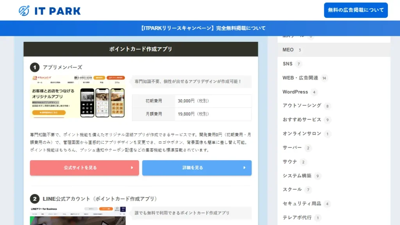400x225 pixels.
Task: Open the サーバー category
Action: 334,148
